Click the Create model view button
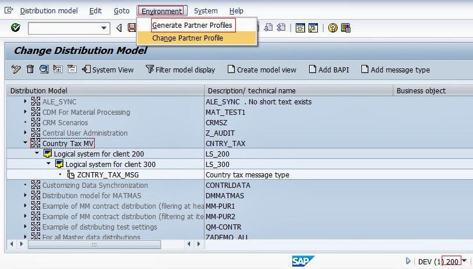The image size is (473, 269). [261, 70]
